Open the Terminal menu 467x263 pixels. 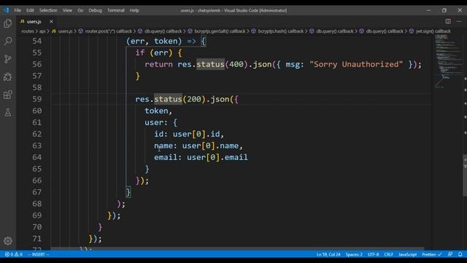click(116, 10)
